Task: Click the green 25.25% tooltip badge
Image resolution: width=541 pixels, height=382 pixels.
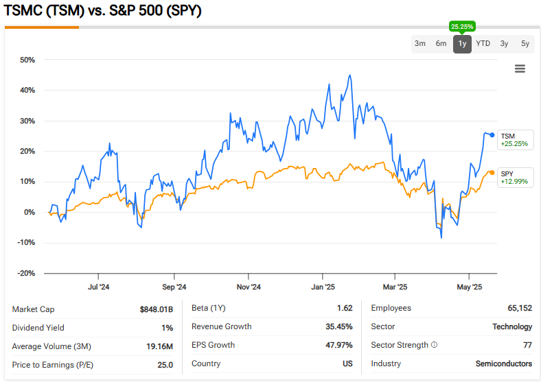Action: [x=462, y=27]
